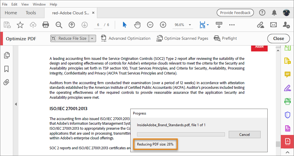
Task: Zoom out with minus icon
Action: [x=150, y=25]
